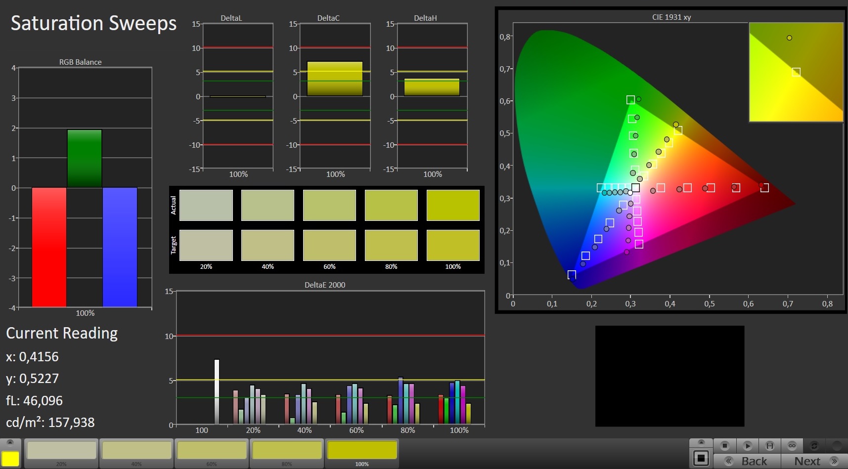
Task: Click the stop measurement icon
Action: [x=724, y=446]
